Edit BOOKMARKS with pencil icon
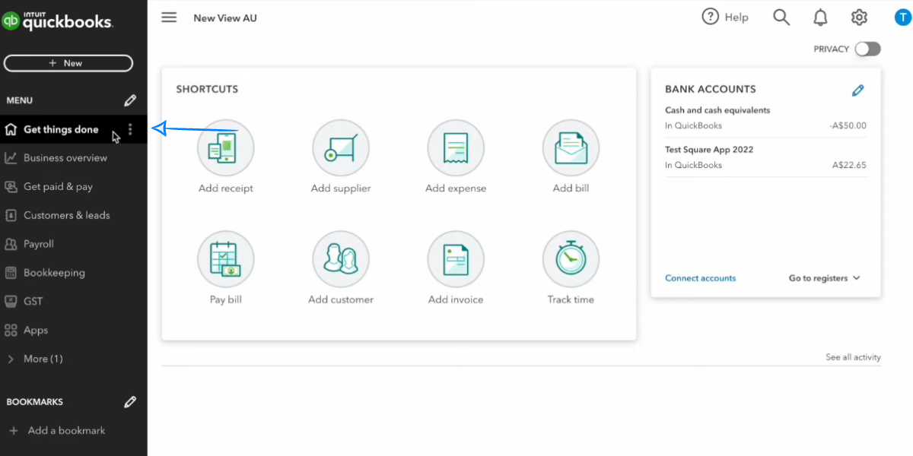This screenshot has width=913, height=456. [x=130, y=401]
